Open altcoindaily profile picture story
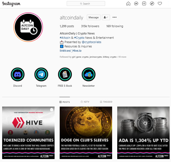171x162 pixels. click(x=28, y=27)
